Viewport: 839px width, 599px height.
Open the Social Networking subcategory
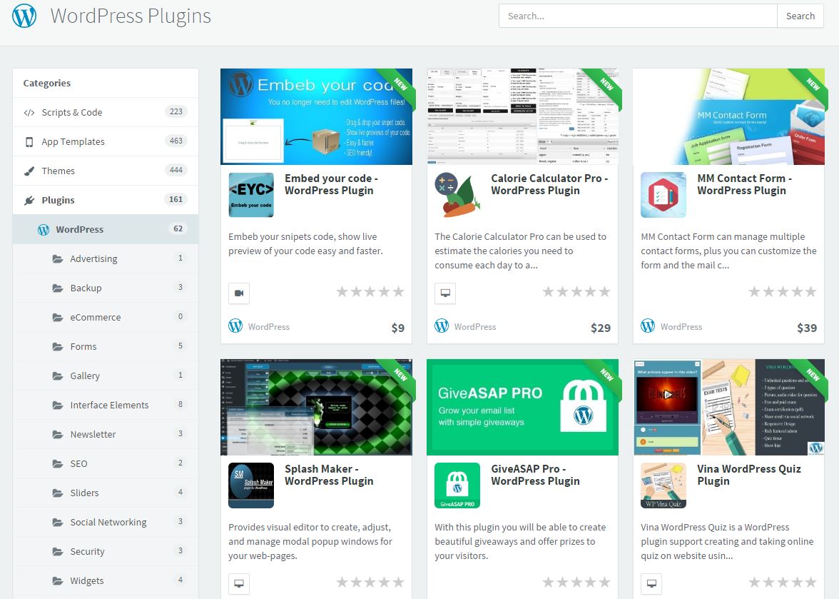(x=106, y=522)
